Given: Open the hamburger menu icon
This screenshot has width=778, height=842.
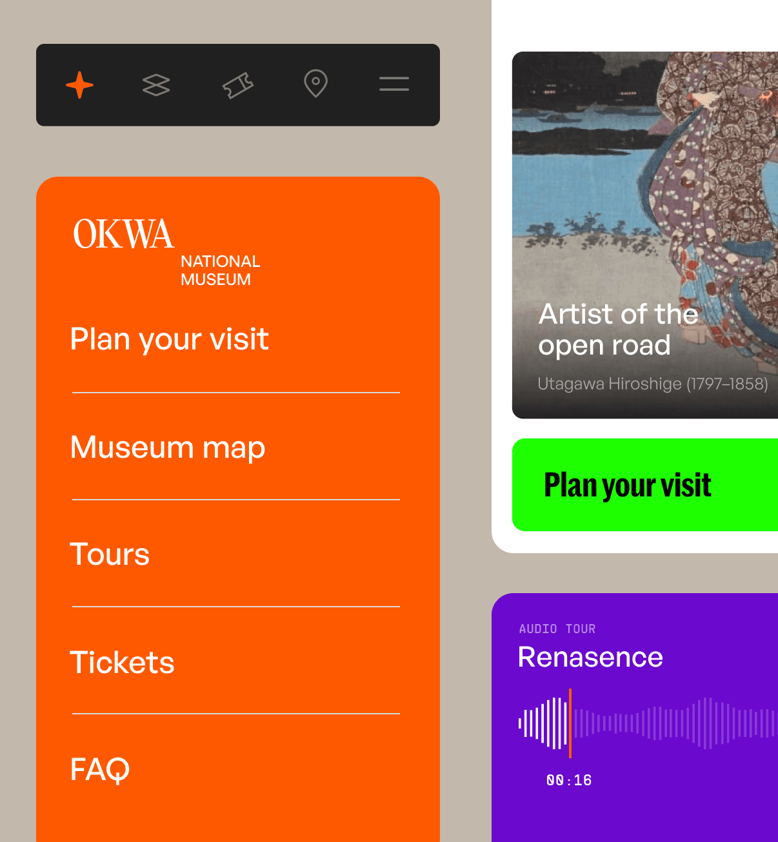Looking at the screenshot, I should click(394, 84).
